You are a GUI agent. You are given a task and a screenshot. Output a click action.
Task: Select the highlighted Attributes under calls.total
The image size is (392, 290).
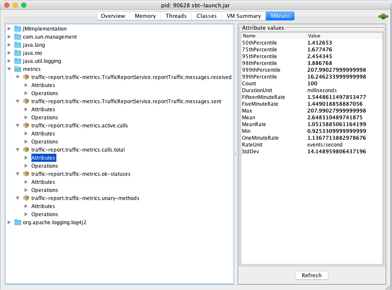coord(44,158)
